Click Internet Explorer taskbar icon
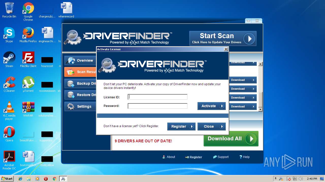The width and height of the screenshot is (325, 182). tap(20, 179)
